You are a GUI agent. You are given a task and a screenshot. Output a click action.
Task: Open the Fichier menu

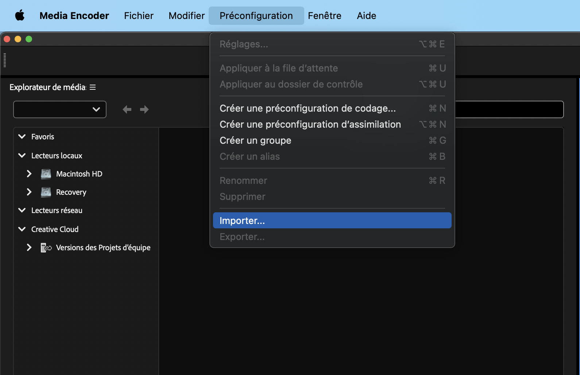click(x=139, y=16)
